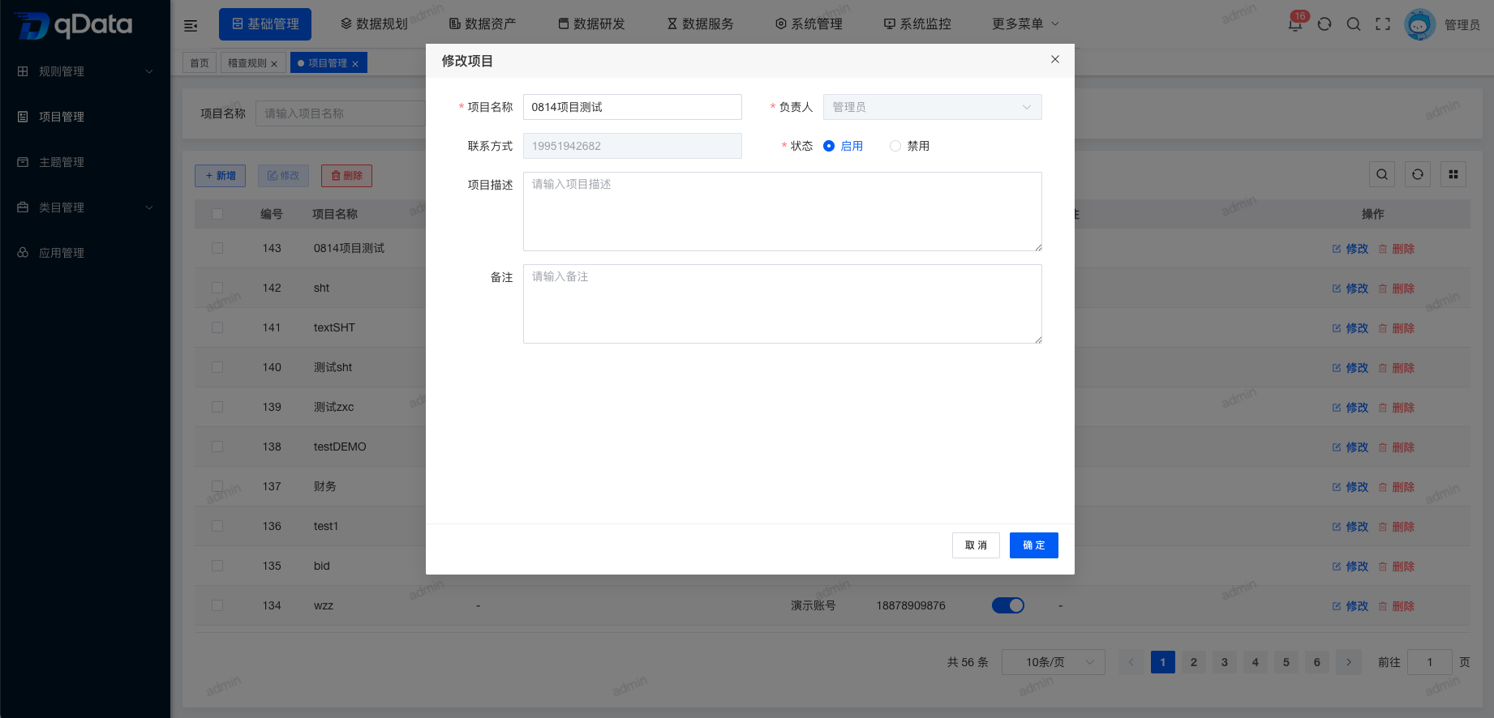The image size is (1494, 718).
Task: Select the 禁用 status radio button
Action: [895, 146]
